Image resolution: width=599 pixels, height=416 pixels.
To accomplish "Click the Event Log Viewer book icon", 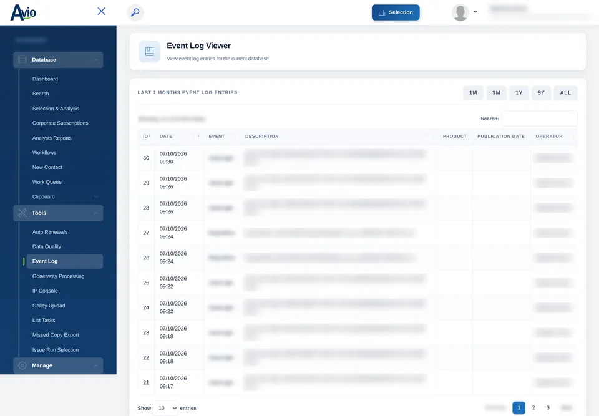I will 149,51.
